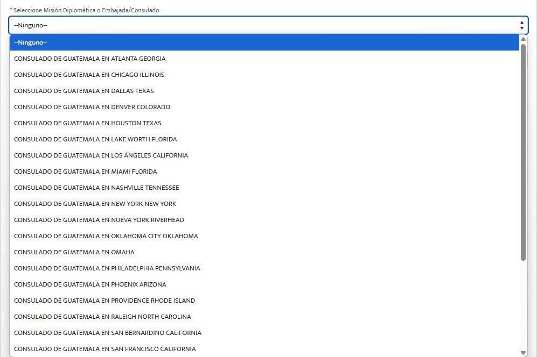Screen dimensions: 537x357
Task: Click the dropdown list scroll-down arrow
Action: pos(523,353)
